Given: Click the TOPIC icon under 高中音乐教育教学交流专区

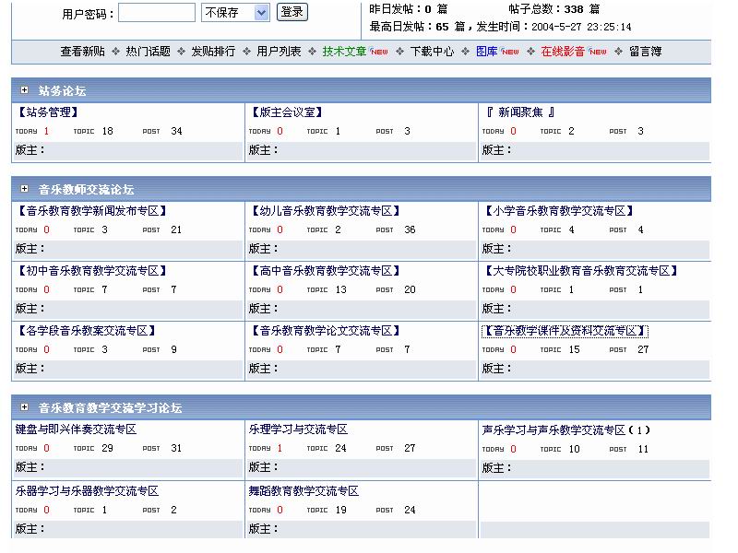Looking at the screenshot, I should pos(317,289).
